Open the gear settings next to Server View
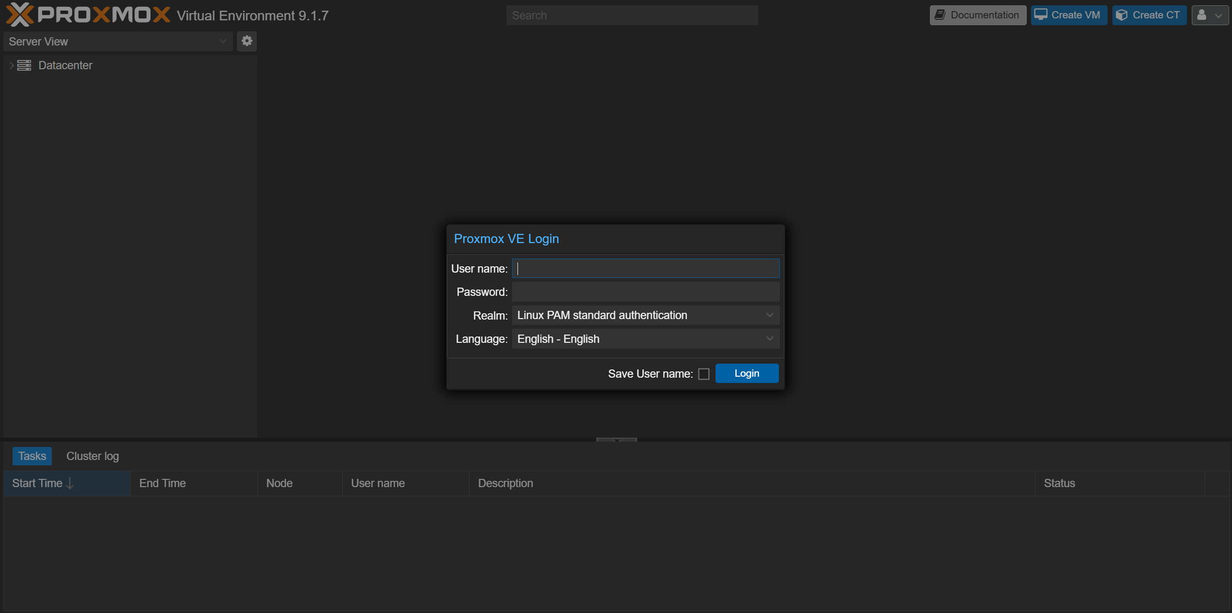Image resolution: width=1232 pixels, height=613 pixels. point(247,41)
